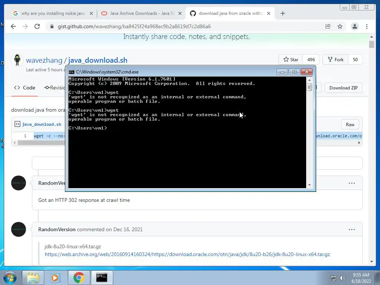Maximize the cmd.exe window

point(294,72)
